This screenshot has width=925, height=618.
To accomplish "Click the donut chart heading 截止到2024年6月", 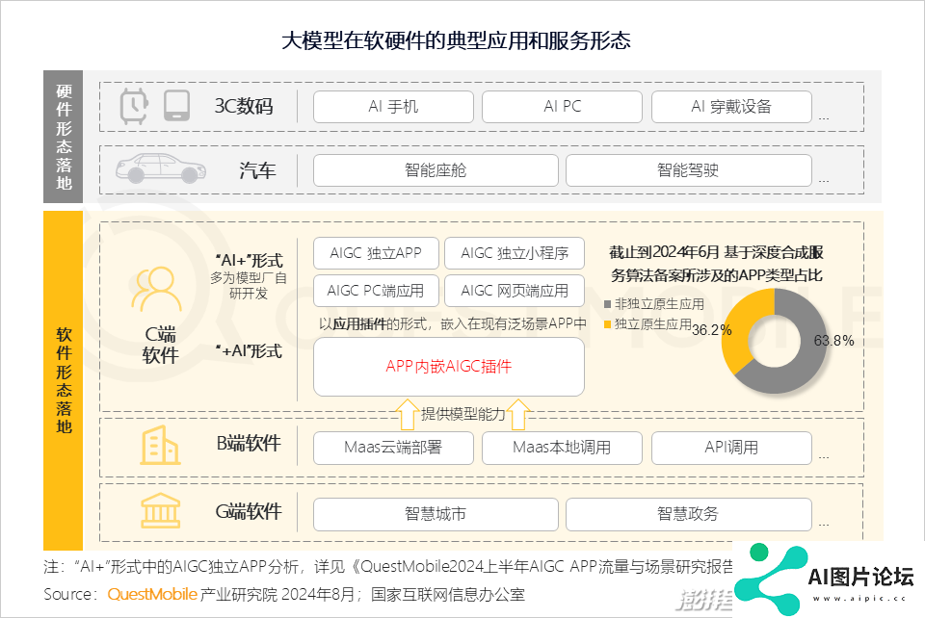I will coord(716,264).
